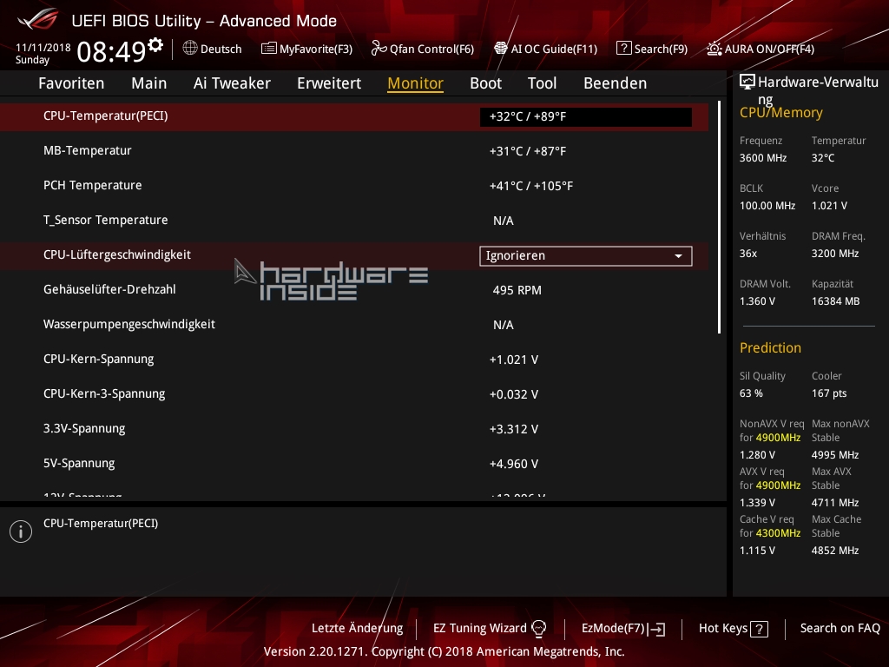Go to the Tool tab
The image size is (889, 667).
point(542,83)
